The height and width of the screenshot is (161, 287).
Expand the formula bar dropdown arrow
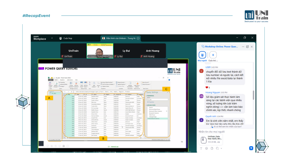(x=143, y=92)
